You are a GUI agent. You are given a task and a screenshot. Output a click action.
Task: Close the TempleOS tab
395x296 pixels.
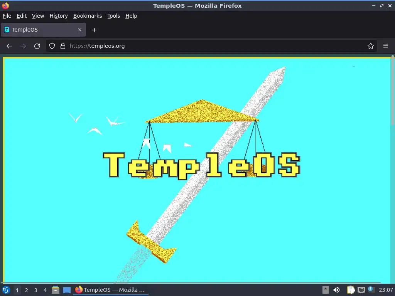point(80,30)
